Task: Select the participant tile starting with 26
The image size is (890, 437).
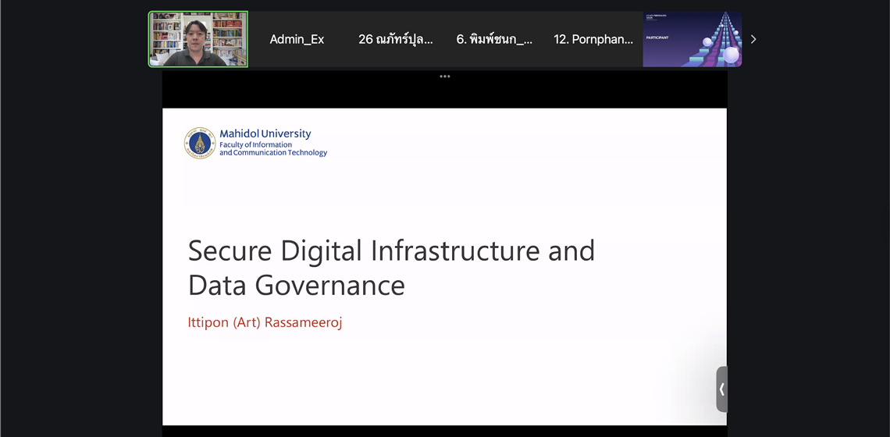Action: tap(395, 39)
